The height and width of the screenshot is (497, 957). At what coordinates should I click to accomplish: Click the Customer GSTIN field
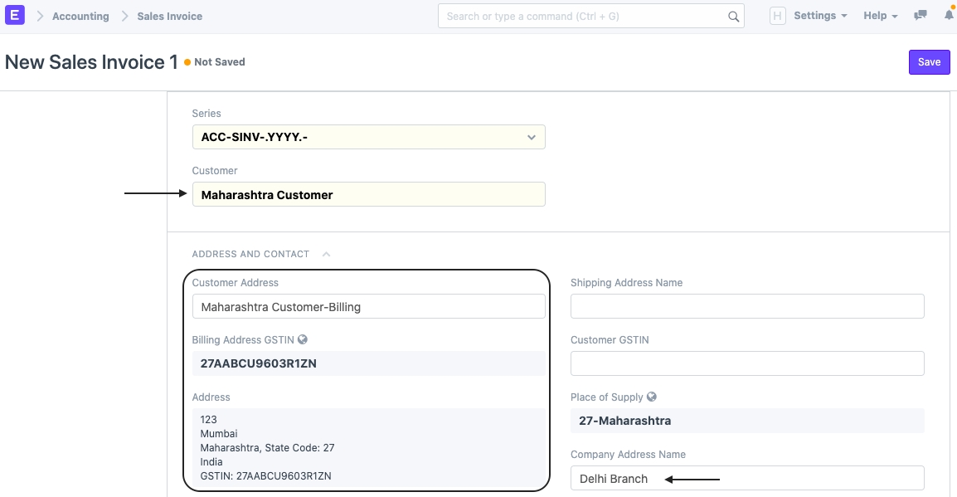click(x=746, y=363)
